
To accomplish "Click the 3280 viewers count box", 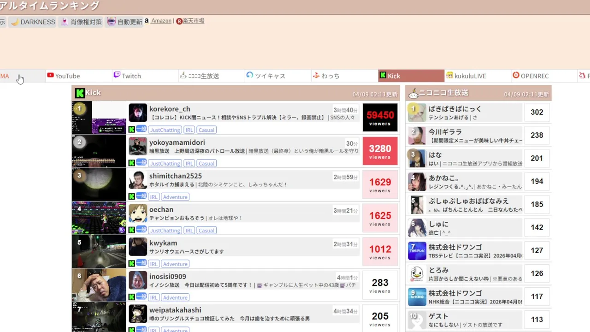I will pyautogui.click(x=380, y=151).
